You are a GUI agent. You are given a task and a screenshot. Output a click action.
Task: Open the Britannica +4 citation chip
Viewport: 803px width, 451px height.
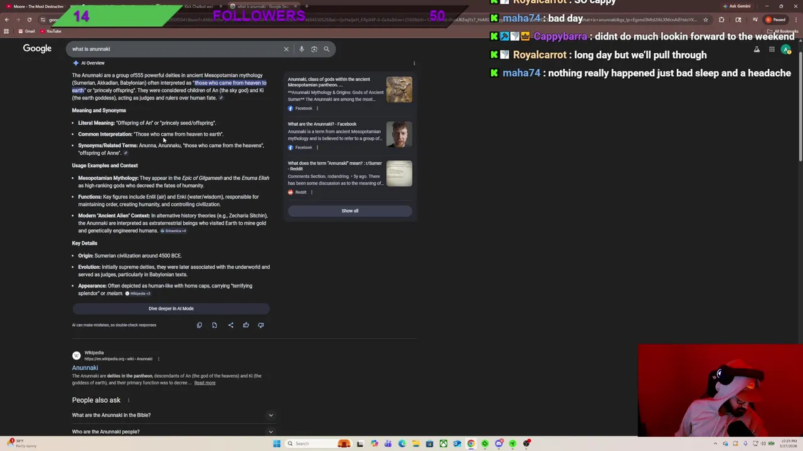pyautogui.click(x=173, y=231)
